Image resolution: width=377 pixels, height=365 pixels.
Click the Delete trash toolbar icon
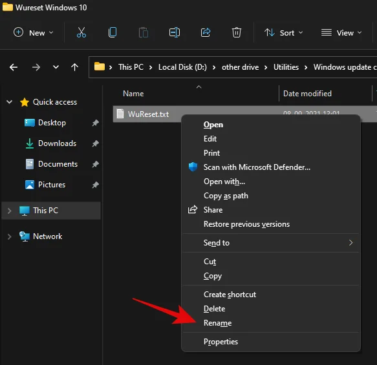236,32
